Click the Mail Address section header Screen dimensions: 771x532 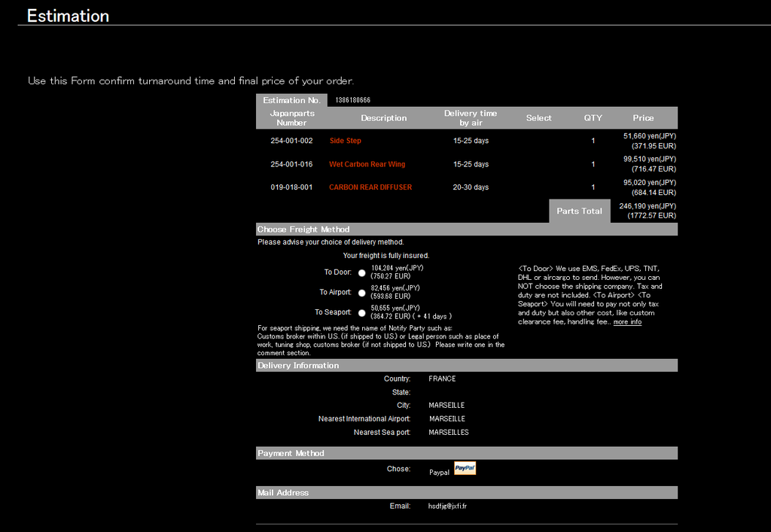[x=283, y=493]
